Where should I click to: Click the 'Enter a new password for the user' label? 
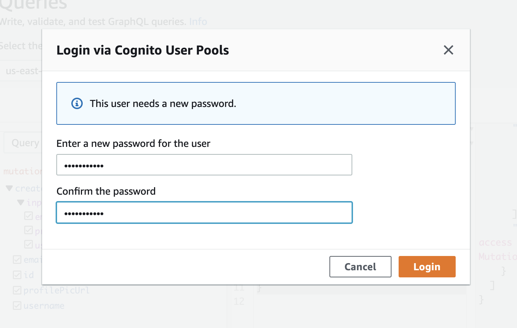coord(133,144)
